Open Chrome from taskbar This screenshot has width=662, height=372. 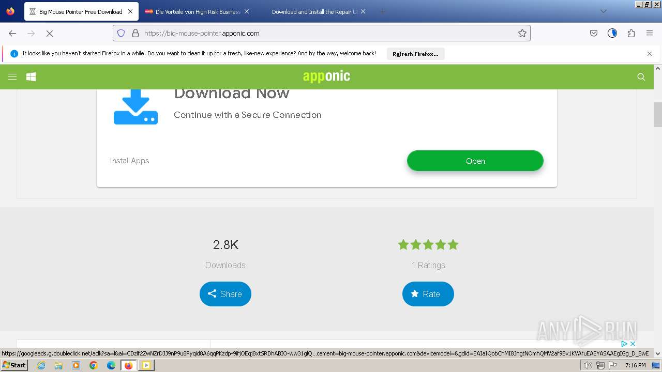[x=94, y=365]
